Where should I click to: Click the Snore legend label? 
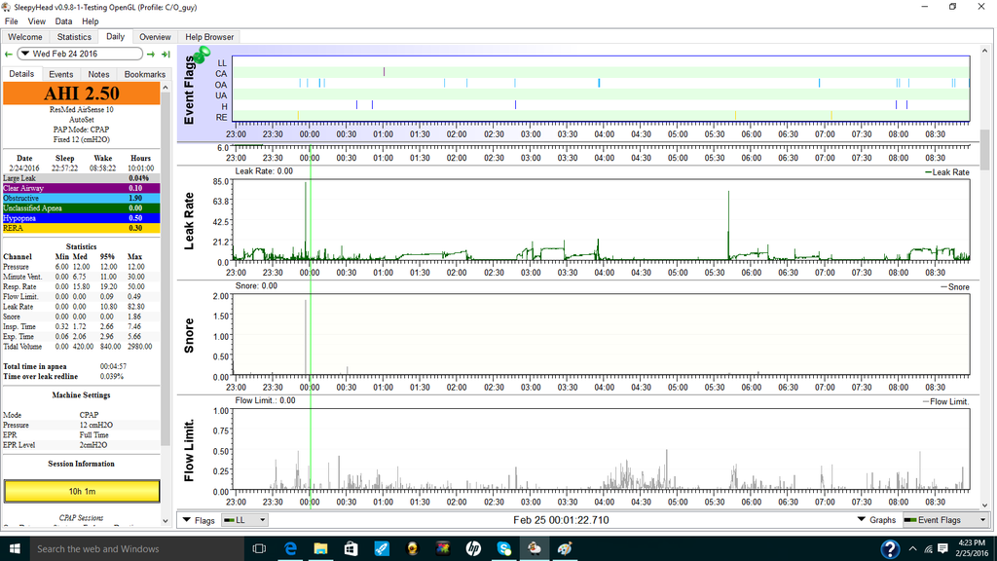point(954,287)
